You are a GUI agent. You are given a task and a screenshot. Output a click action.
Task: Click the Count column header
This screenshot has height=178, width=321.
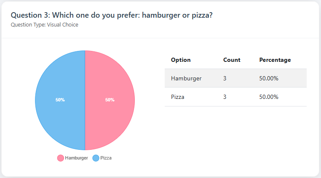[232, 60]
